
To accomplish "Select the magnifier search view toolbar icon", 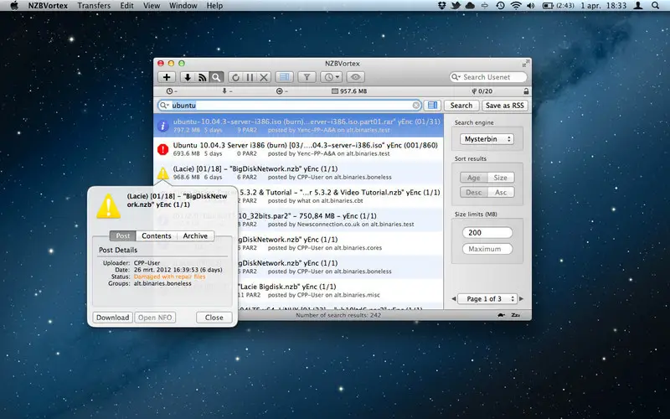I will 217,77.
